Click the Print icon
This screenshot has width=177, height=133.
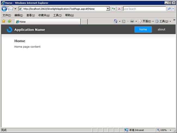132,21
